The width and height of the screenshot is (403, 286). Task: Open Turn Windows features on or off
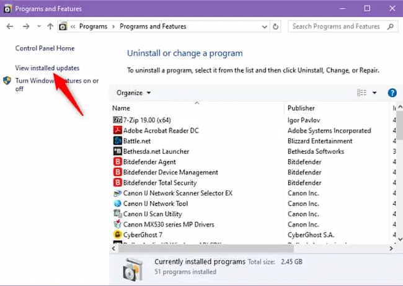click(57, 84)
